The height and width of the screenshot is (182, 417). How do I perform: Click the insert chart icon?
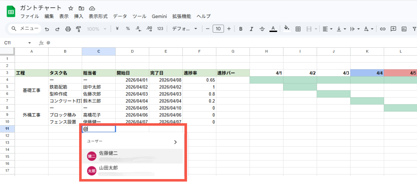point(404,29)
